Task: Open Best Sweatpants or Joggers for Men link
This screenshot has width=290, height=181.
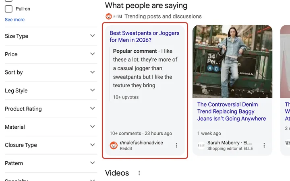Action: point(145,36)
